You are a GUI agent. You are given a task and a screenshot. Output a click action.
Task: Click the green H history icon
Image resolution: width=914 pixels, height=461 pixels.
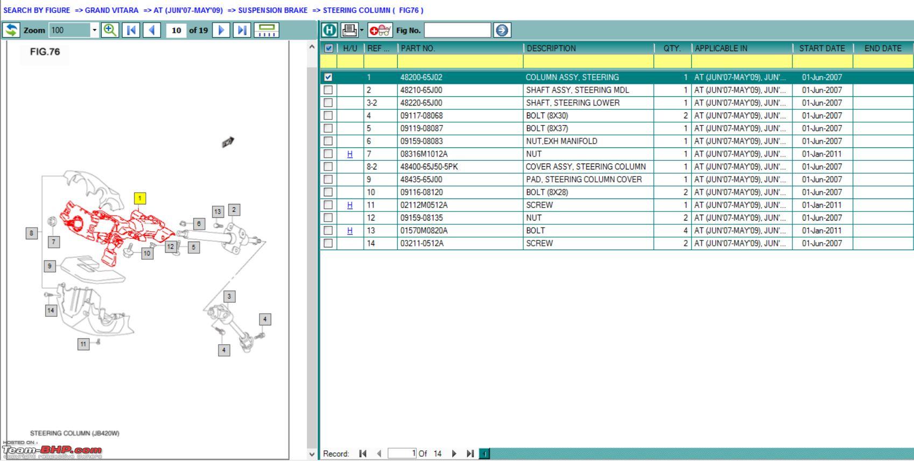[329, 30]
